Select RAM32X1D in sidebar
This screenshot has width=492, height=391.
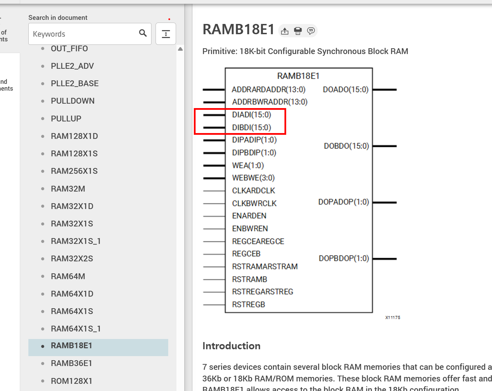(x=72, y=206)
